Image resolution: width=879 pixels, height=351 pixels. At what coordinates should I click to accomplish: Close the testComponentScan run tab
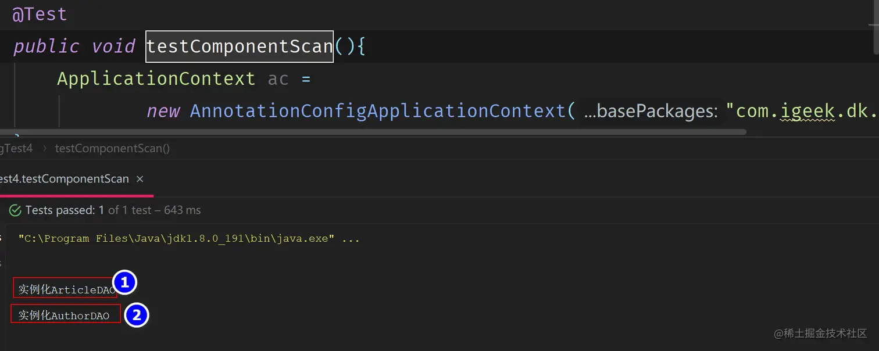pyautogui.click(x=140, y=179)
